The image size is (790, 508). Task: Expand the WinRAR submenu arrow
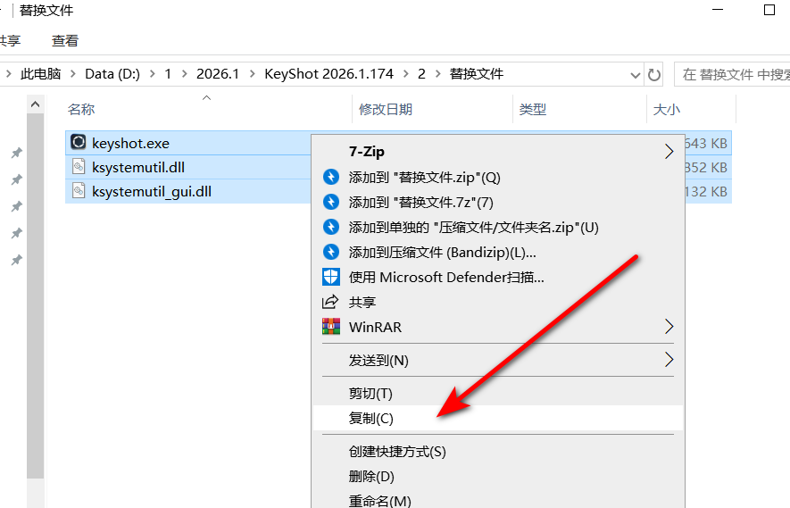point(669,327)
